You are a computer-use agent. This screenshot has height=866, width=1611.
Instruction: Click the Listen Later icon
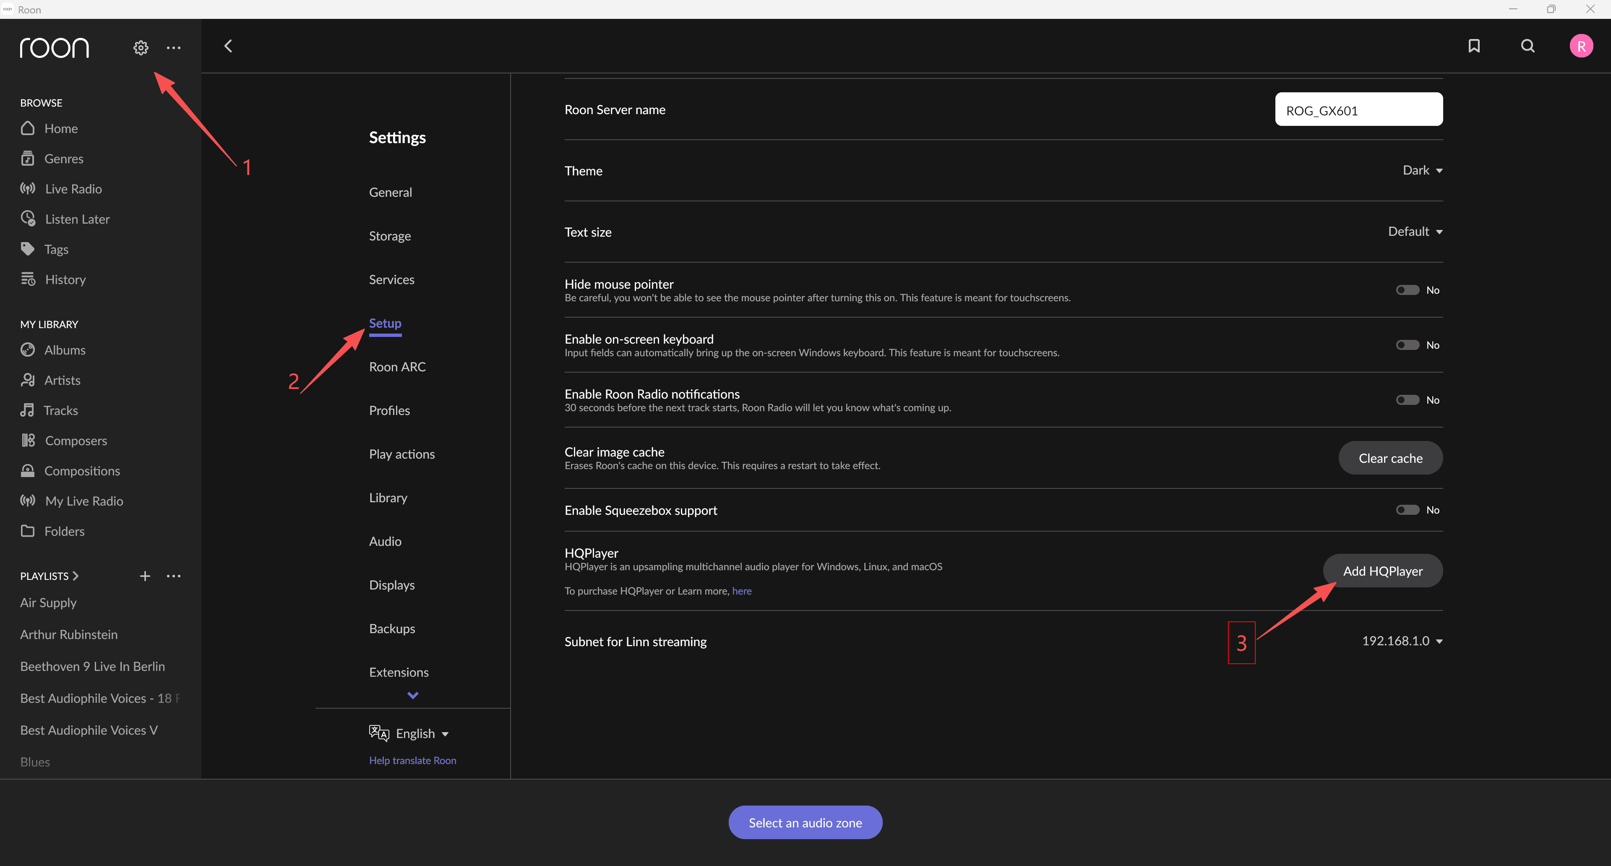28,218
